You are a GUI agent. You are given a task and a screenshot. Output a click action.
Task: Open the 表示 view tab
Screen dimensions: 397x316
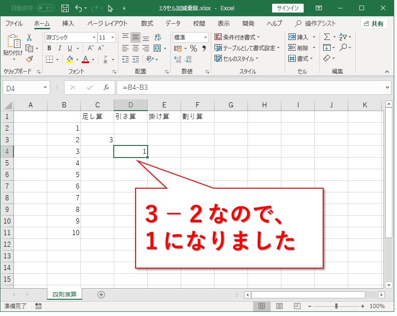[224, 24]
